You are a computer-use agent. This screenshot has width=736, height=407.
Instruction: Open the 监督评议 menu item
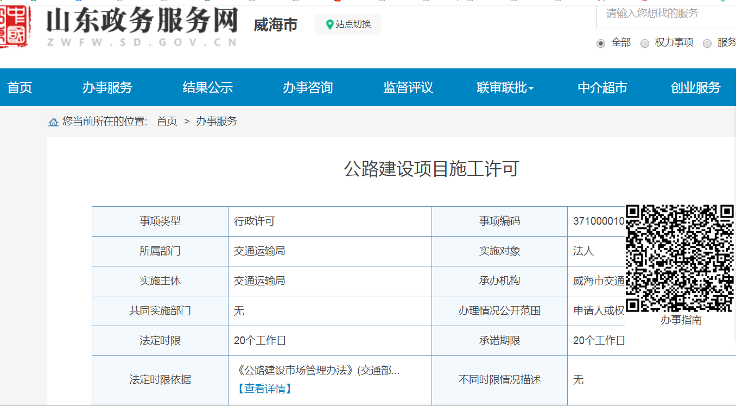pyautogui.click(x=408, y=87)
